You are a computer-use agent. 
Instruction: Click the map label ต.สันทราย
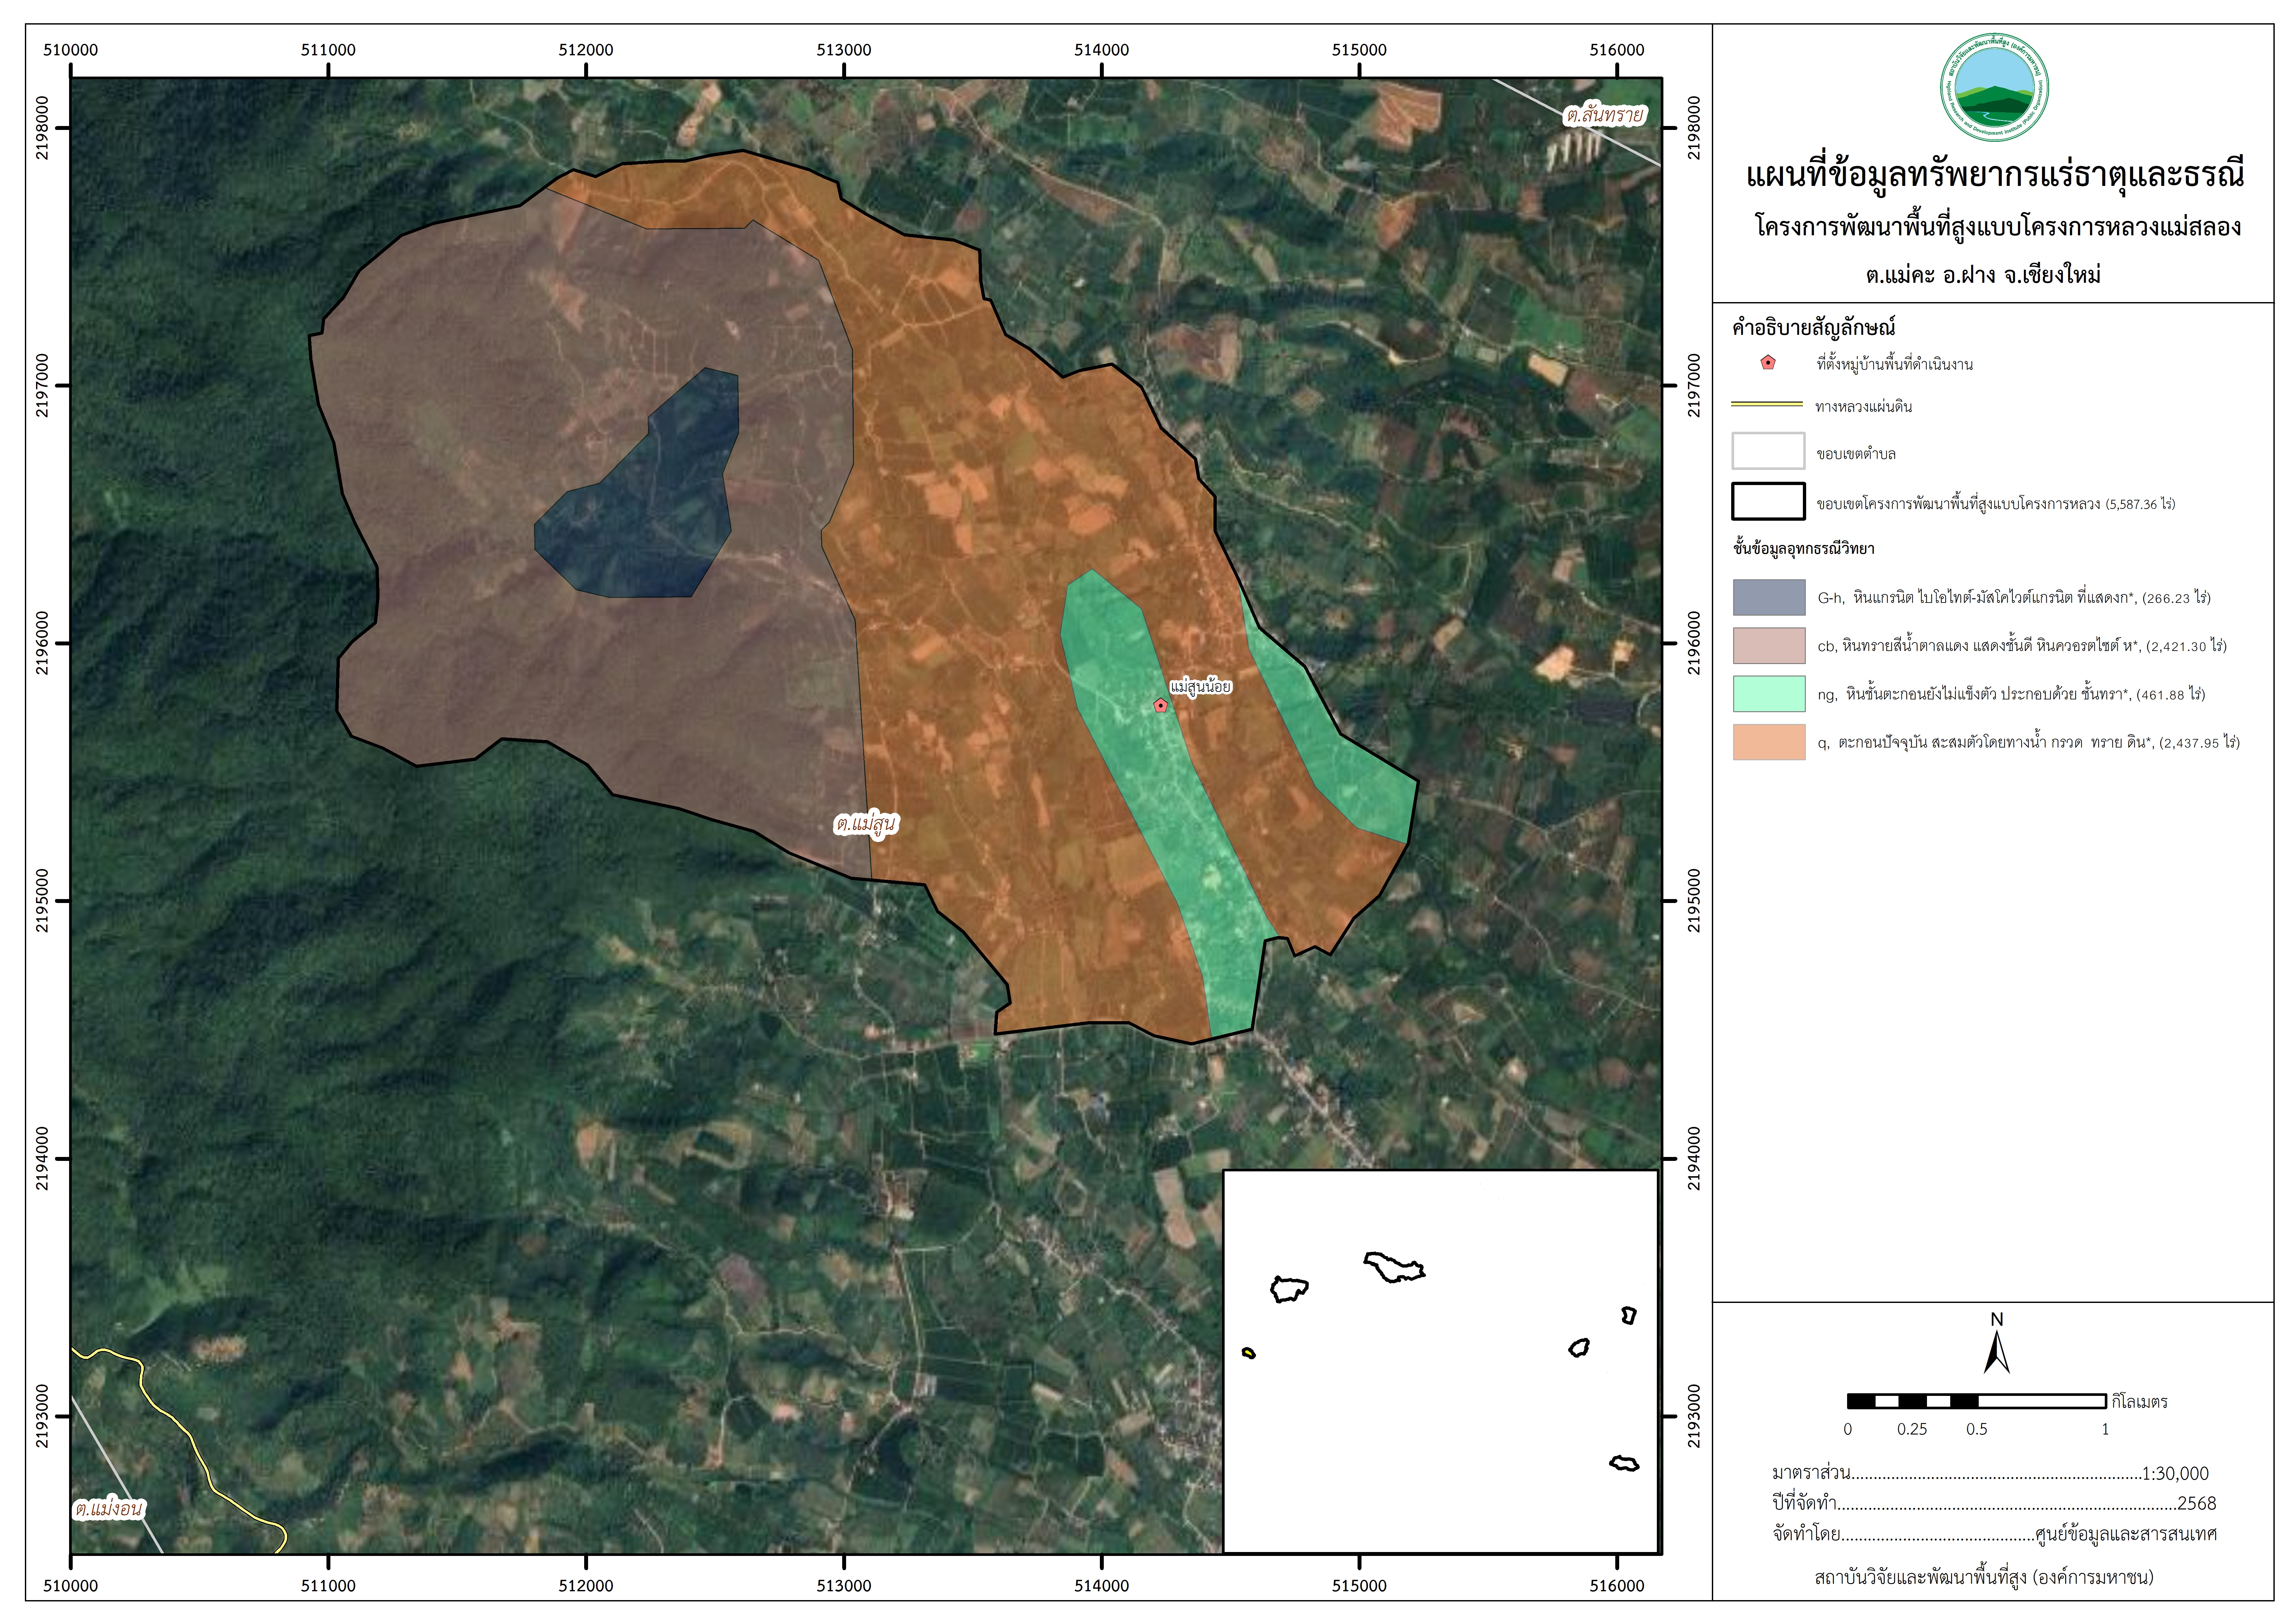pos(1605,115)
